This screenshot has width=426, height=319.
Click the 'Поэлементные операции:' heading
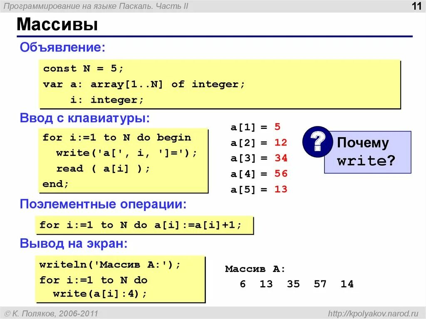click(x=103, y=204)
